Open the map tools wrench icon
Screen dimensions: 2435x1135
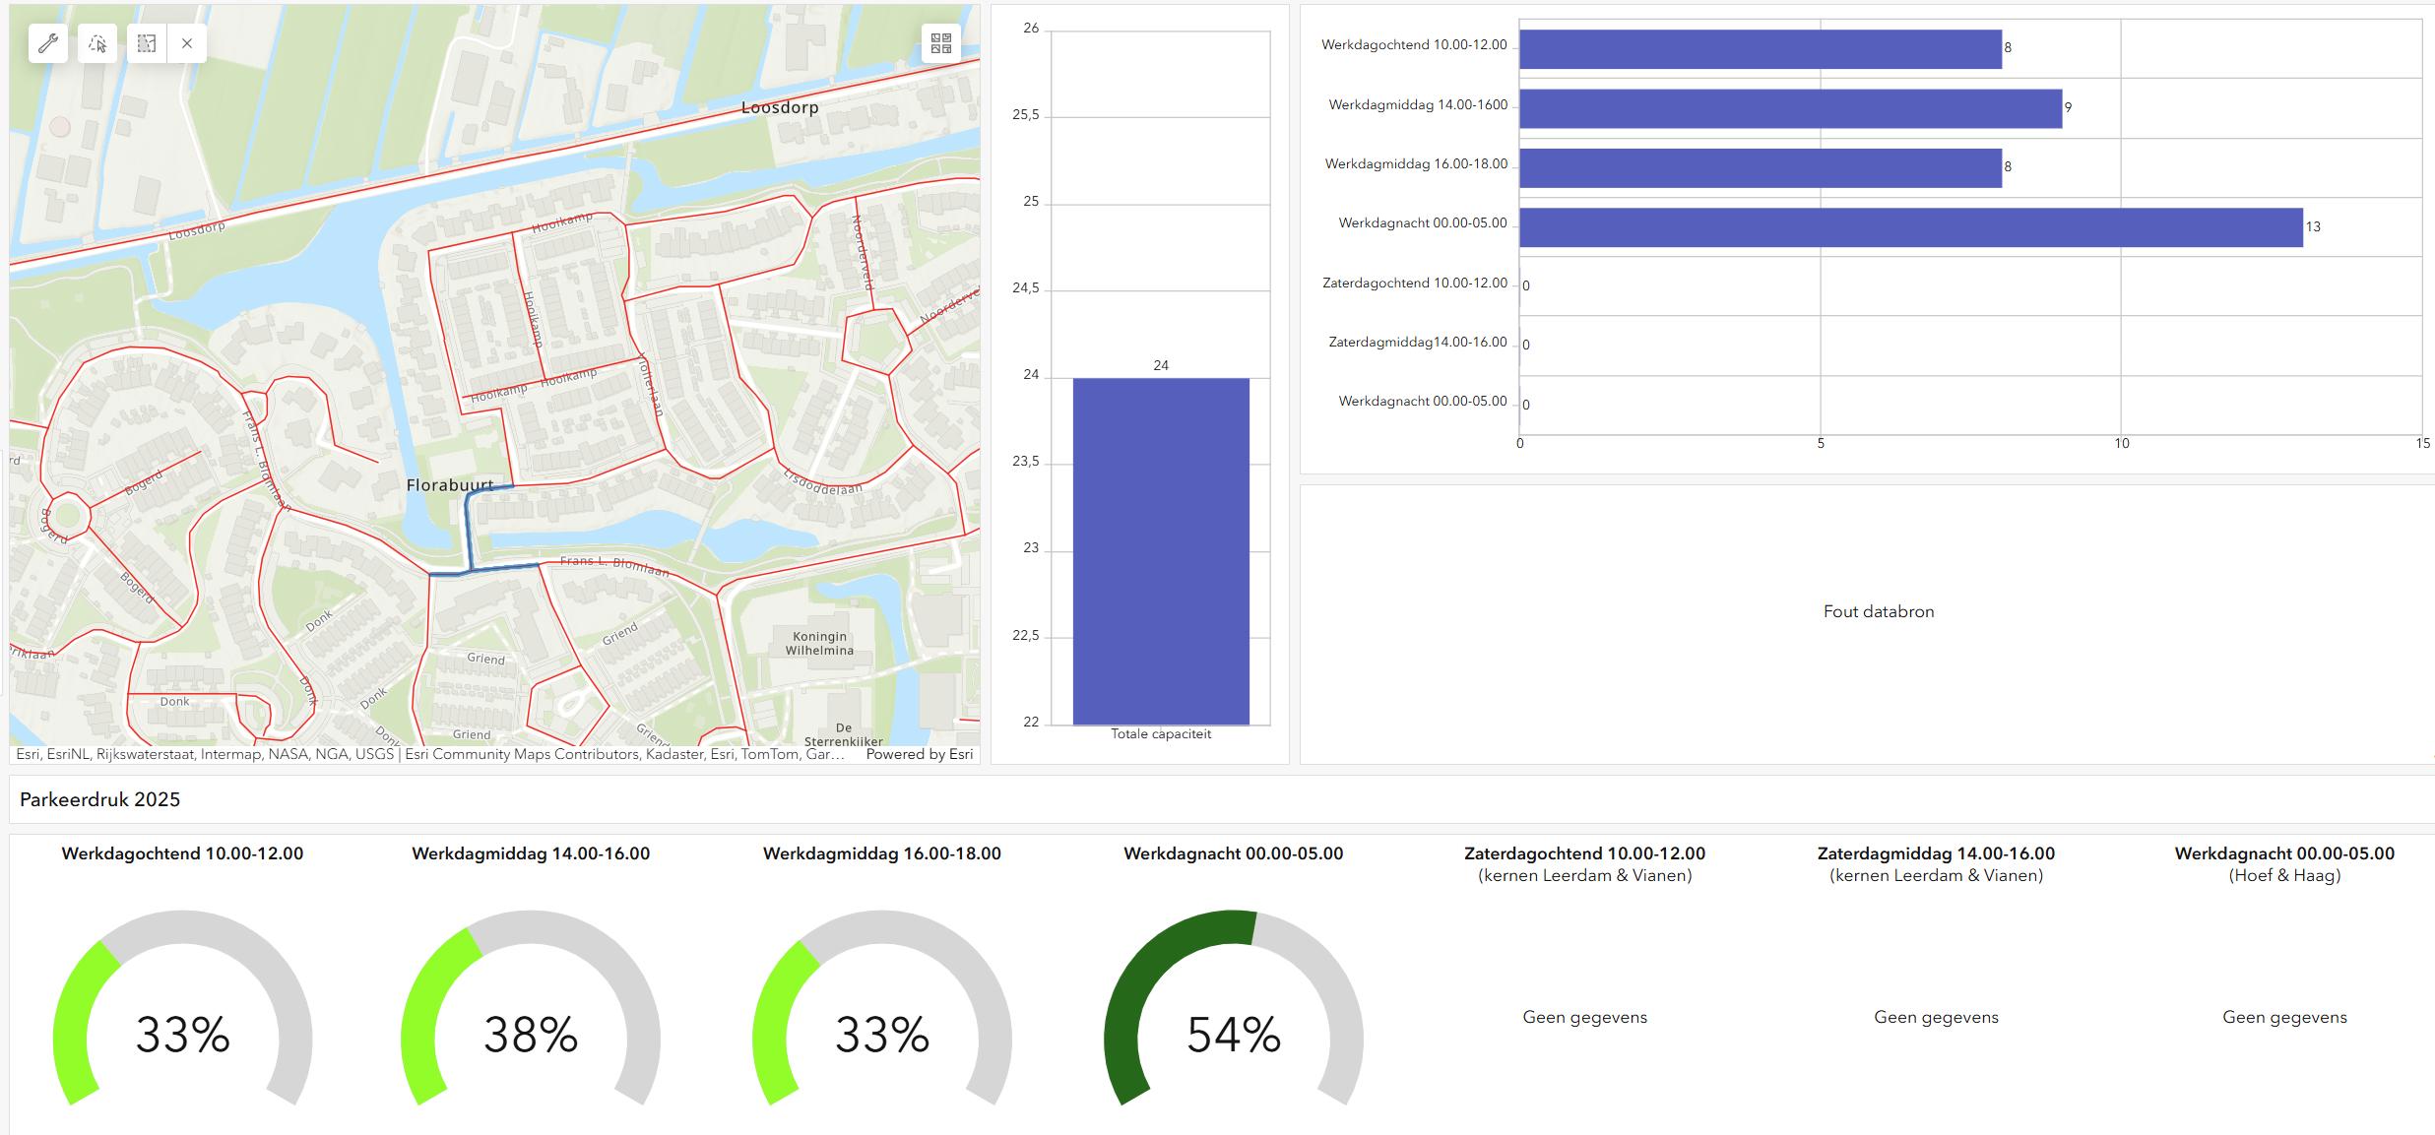coord(48,43)
